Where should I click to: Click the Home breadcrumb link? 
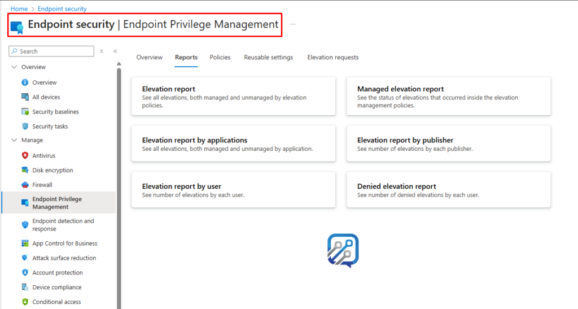pos(19,9)
